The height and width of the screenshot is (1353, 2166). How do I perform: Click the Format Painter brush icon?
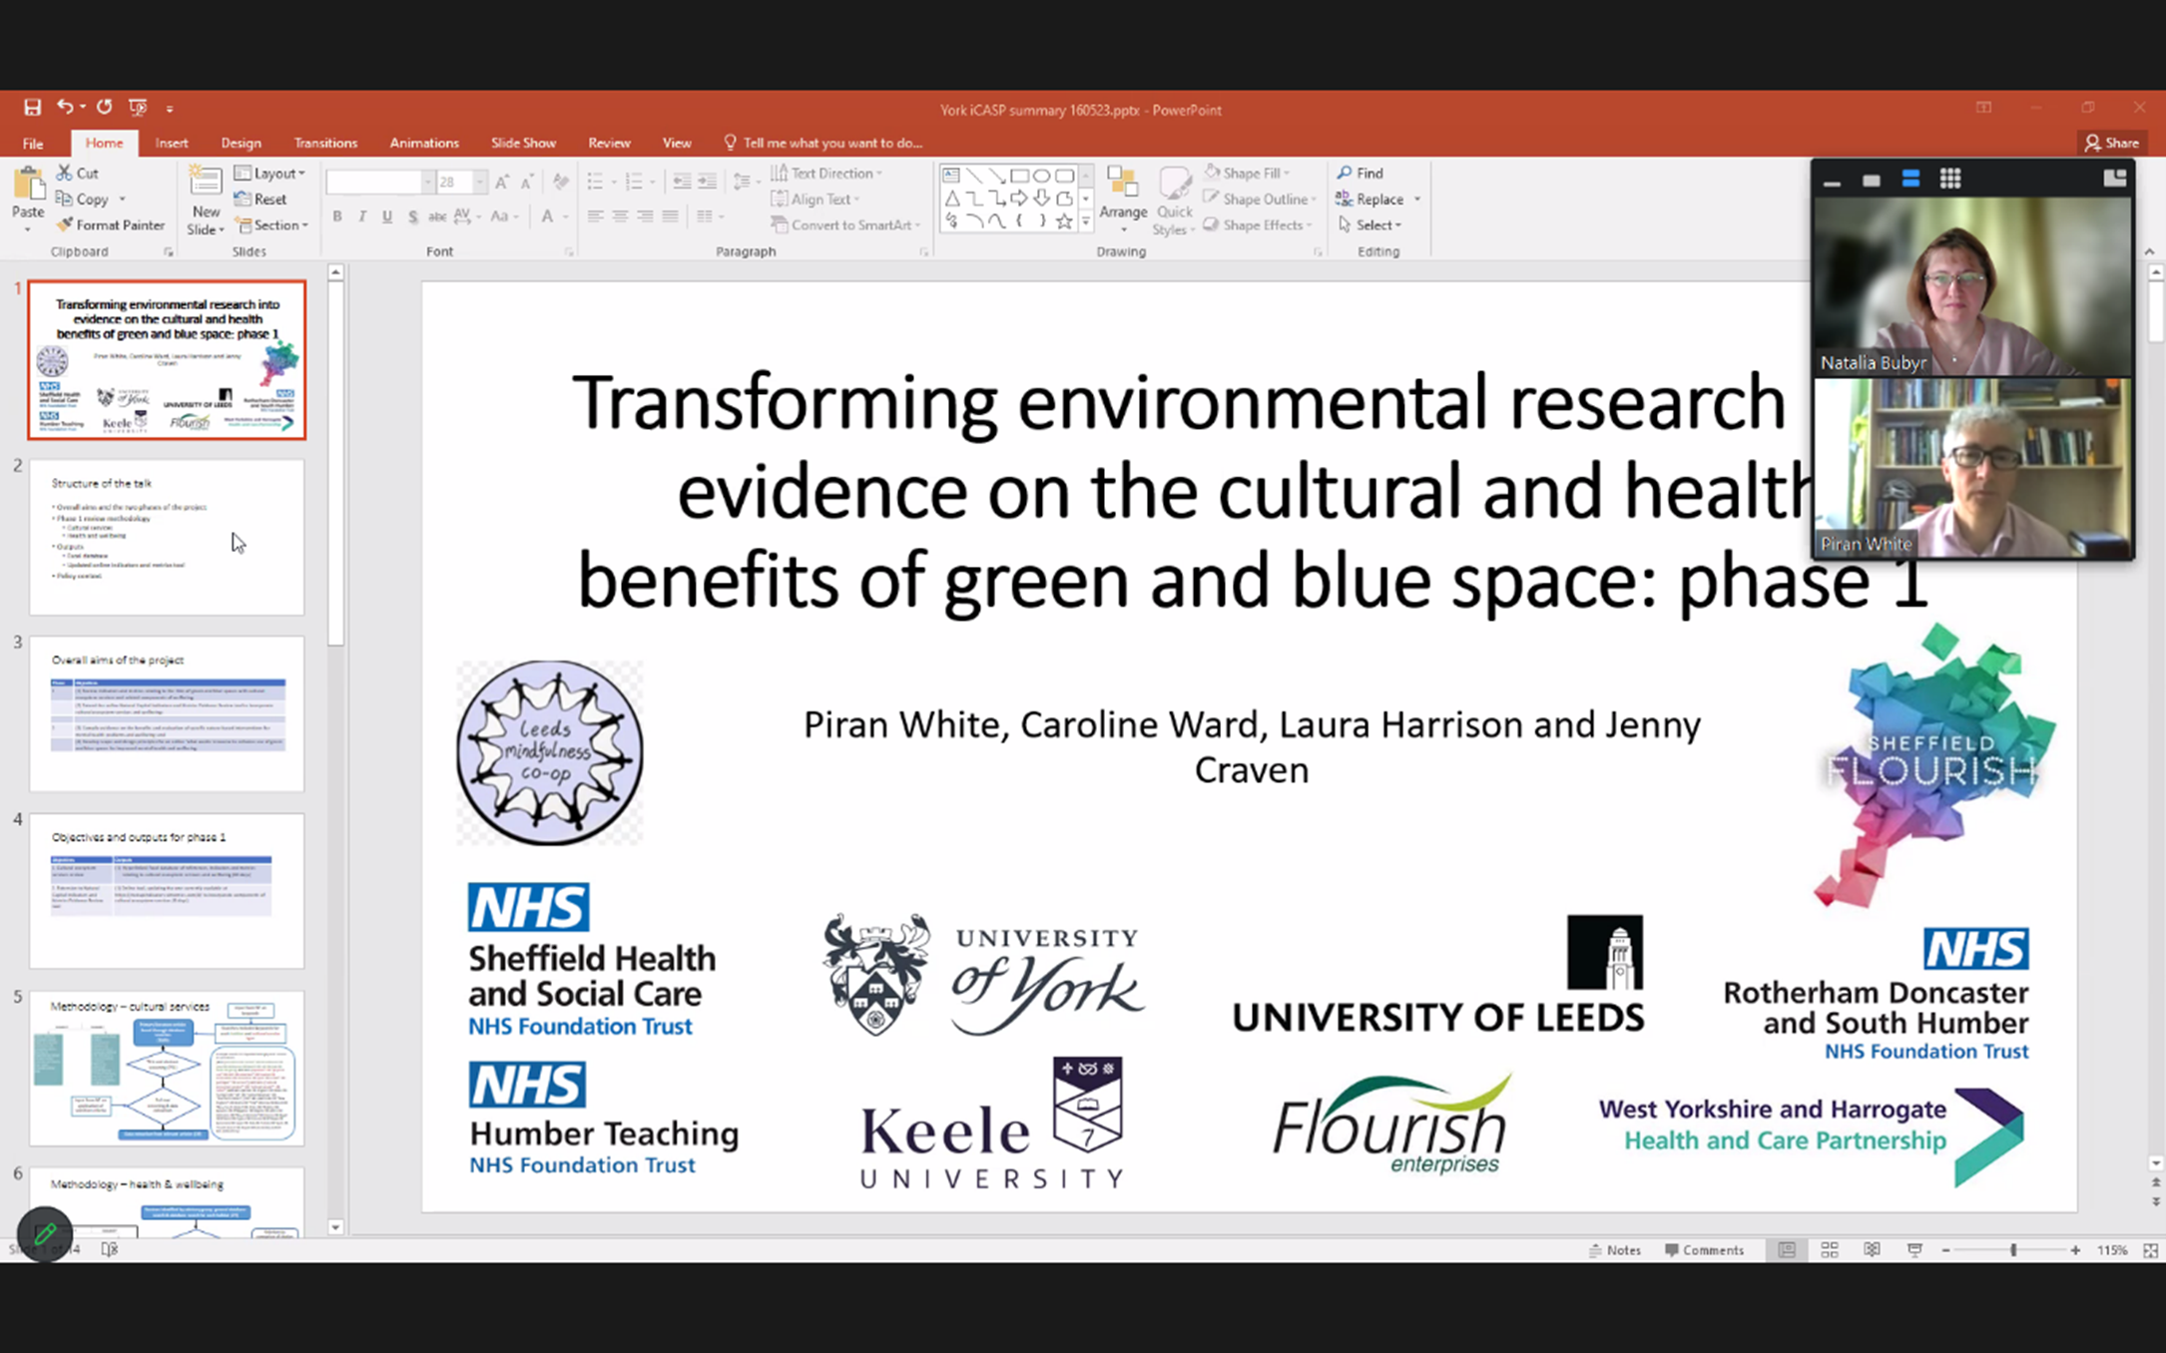(66, 225)
